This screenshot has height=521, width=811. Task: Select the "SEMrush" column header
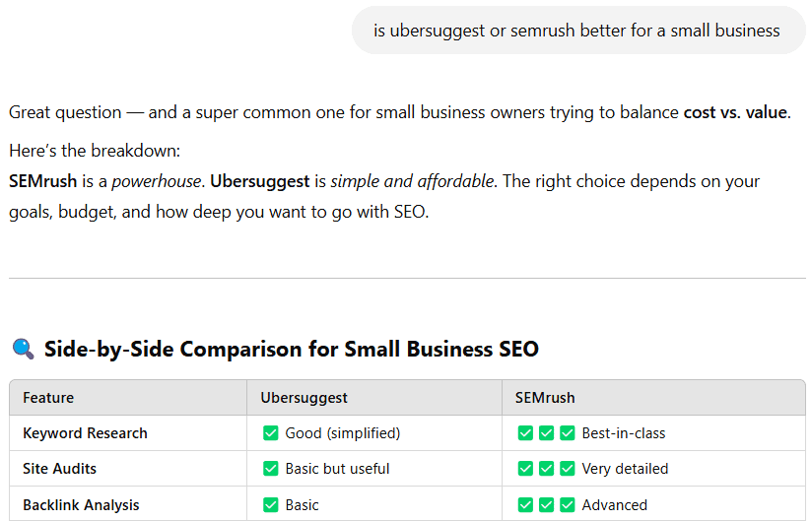pos(545,398)
